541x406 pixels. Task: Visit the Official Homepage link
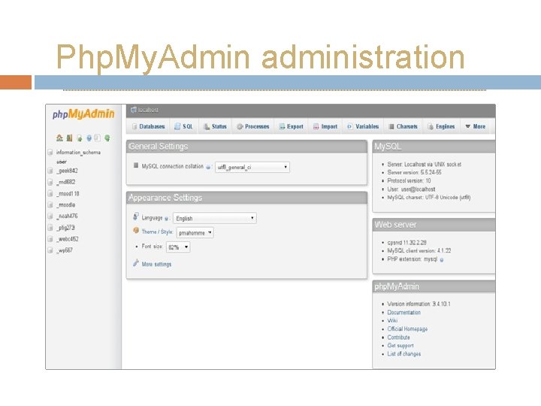click(407, 329)
